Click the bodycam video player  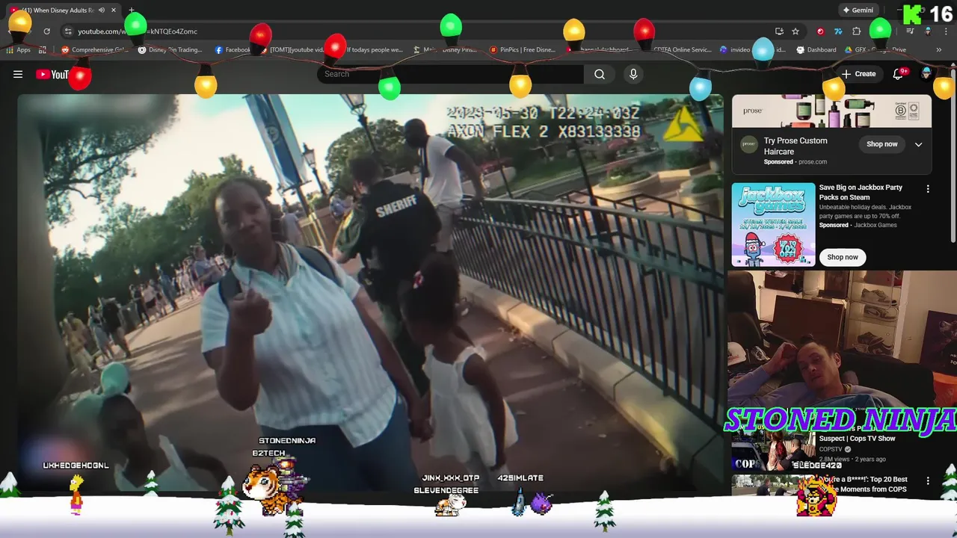370,293
